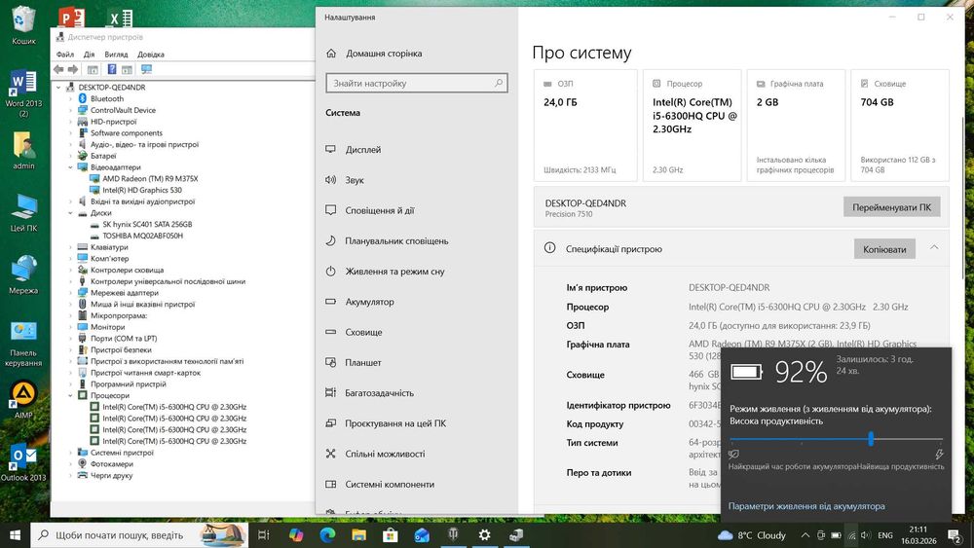Click the volume speaker icon in the tray
This screenshot has height=548, width=974.
click(867, 535)
